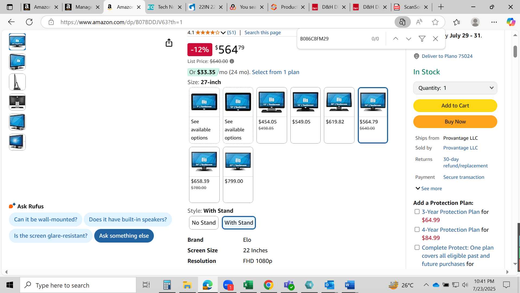This screenshot has width=520, height=293.
Task: Open the Read aloud icon in address bar
Action: 419,22
